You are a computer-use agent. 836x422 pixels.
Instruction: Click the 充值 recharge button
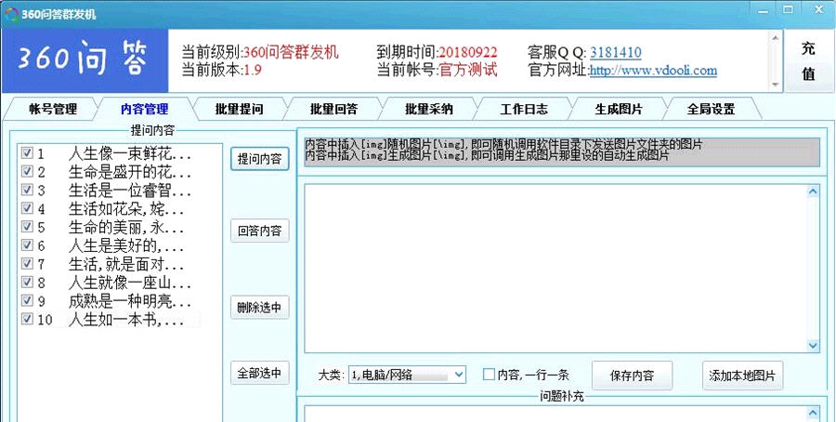tap(809, 60)
